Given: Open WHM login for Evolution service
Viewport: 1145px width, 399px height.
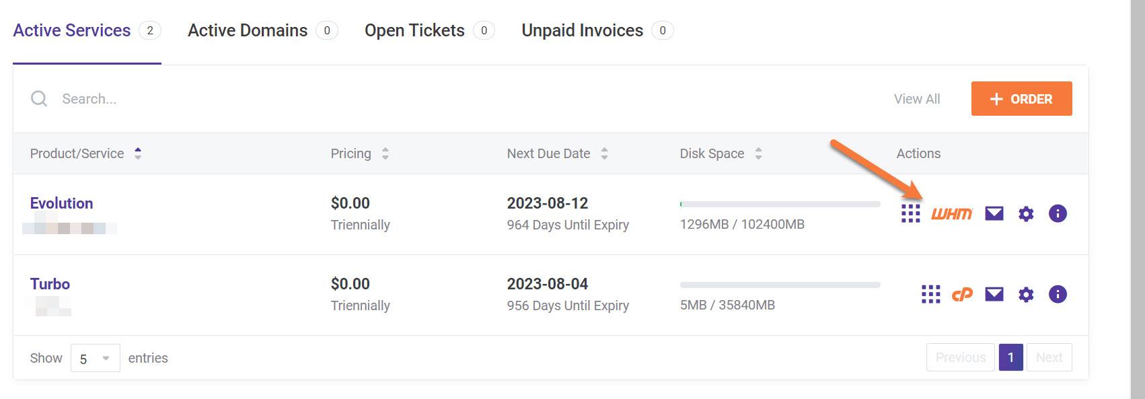Looking at the screenshot, I should [951, 214].
